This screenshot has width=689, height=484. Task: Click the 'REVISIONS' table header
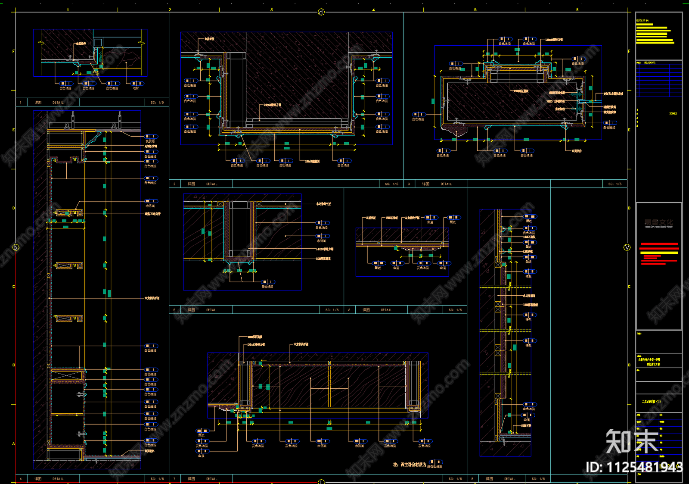650,62
